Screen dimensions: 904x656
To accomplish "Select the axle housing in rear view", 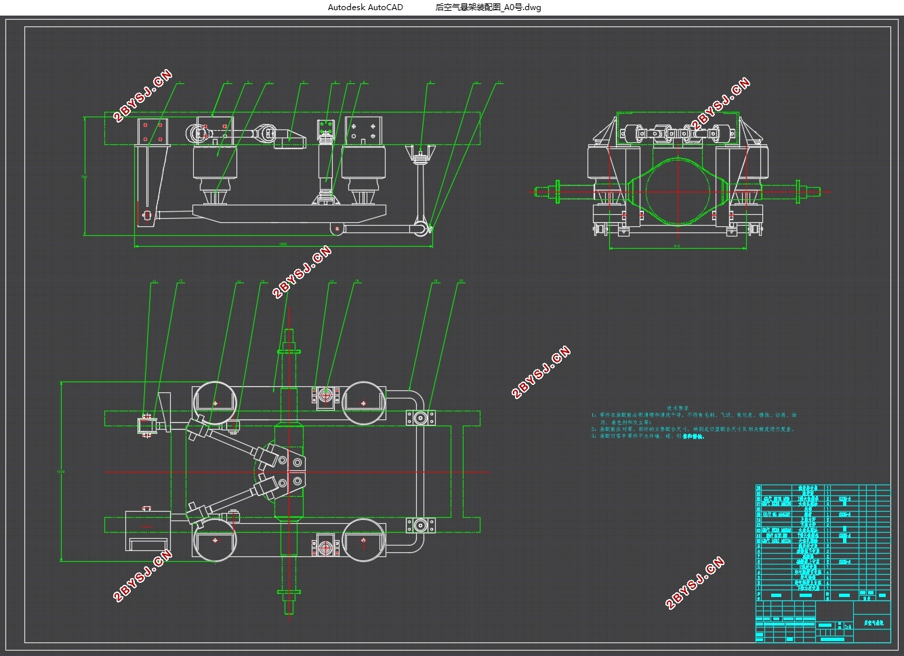I will click(x=678, y=192).
